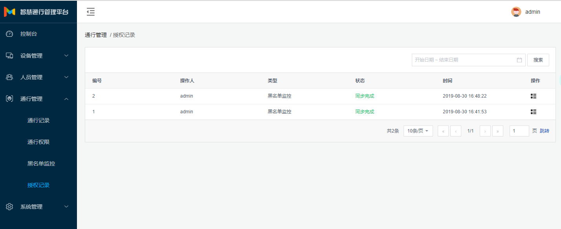The height and width of the screenshot is (229, 561).
Task: Open details icon for record number 1
Action: tap(533, 112)
